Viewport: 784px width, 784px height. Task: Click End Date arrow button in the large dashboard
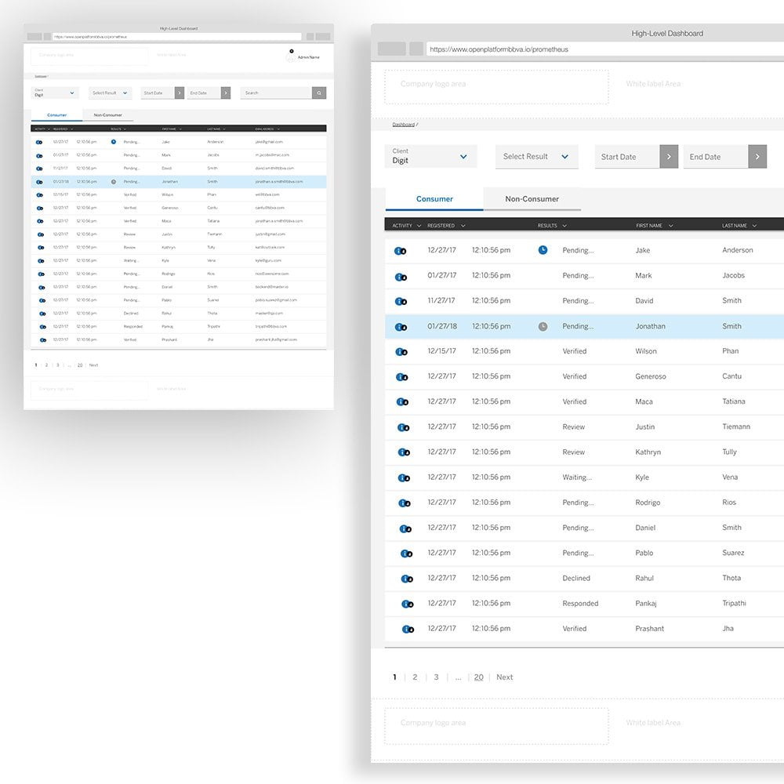[757, 157]
